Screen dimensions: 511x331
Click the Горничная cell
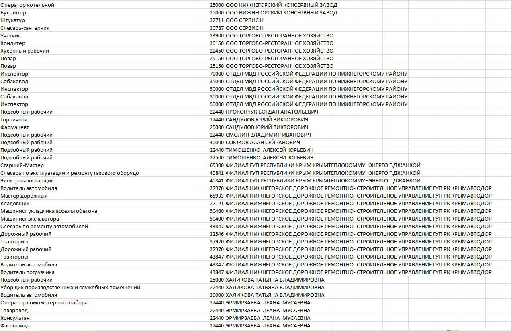click(x=14, y=120)
